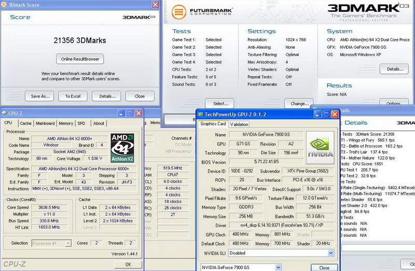Open Details in the Score window
Viewport: 415px width, 271px height.
106,96
